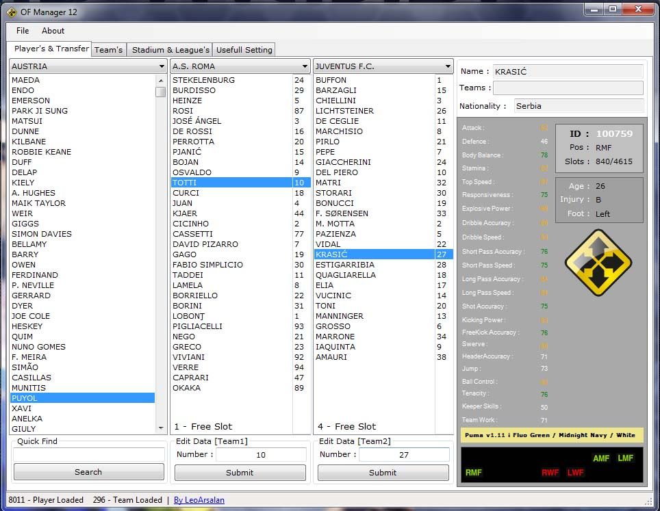Click the Austria list scrollbar thumb
Screen dimensions: 660x511
click(161, 92)
